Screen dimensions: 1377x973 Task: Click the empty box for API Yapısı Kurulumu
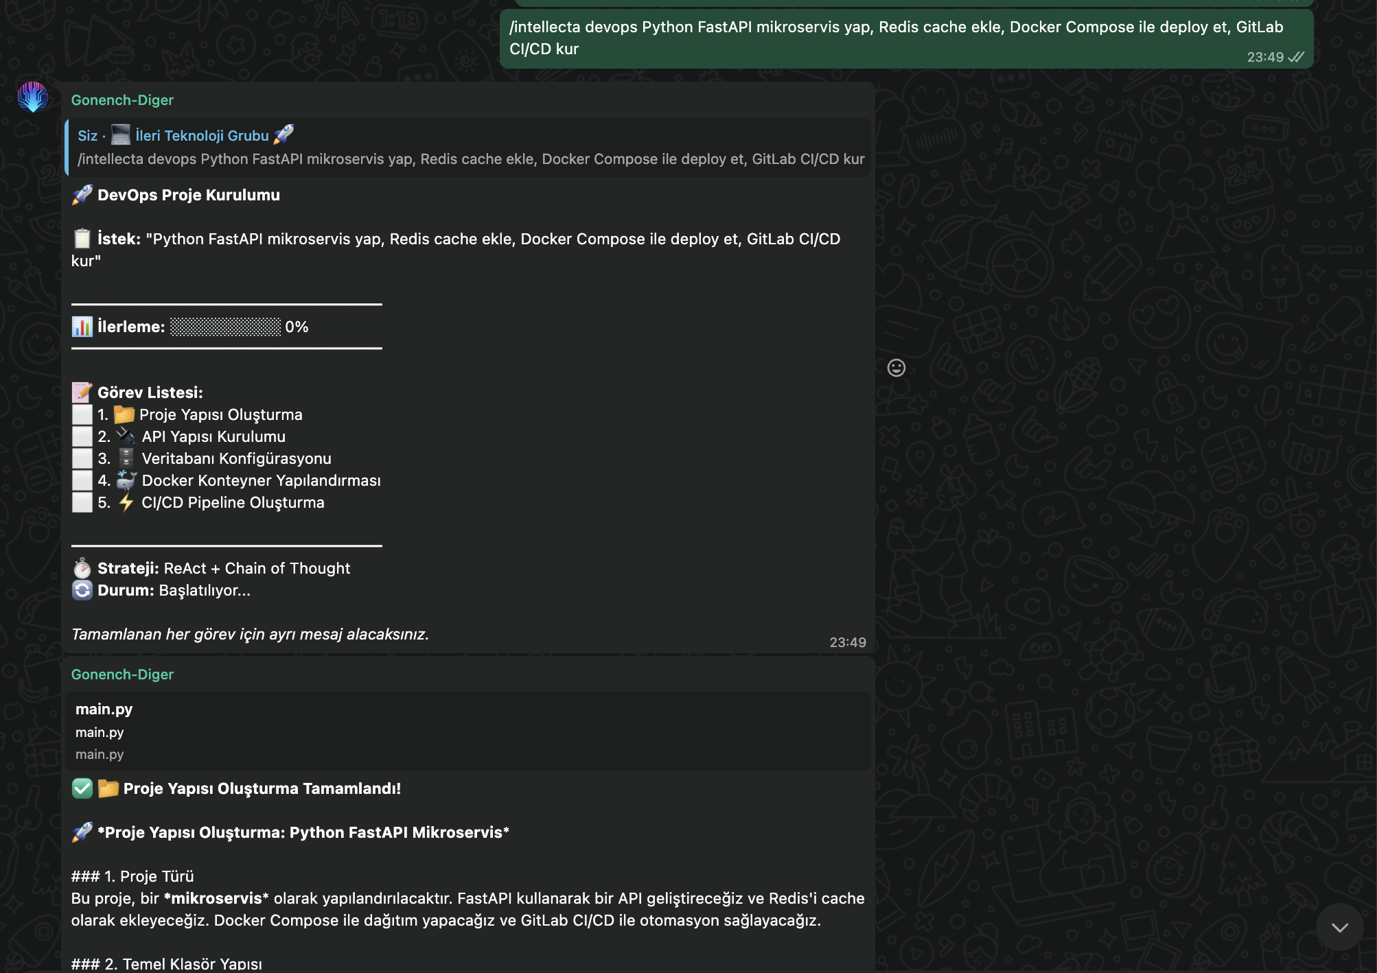[x=82, y=436]
